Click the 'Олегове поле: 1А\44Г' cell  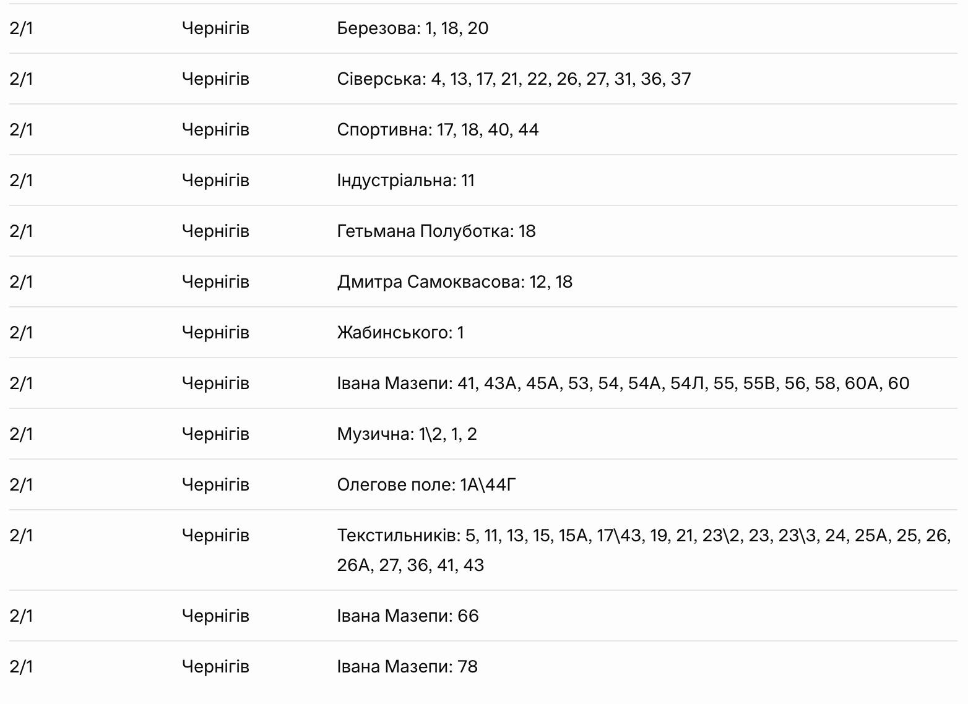click(x=426, y=485)
